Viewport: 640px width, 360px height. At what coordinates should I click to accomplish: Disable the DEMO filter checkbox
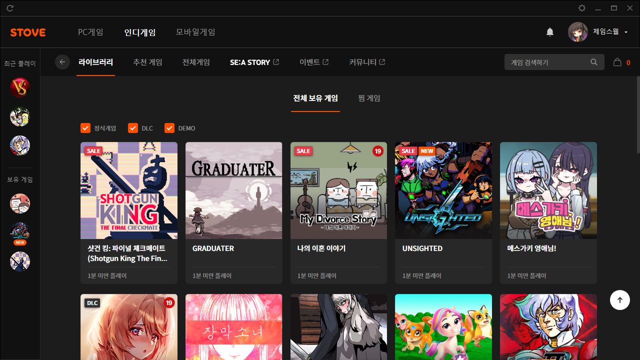coord(169,128)
